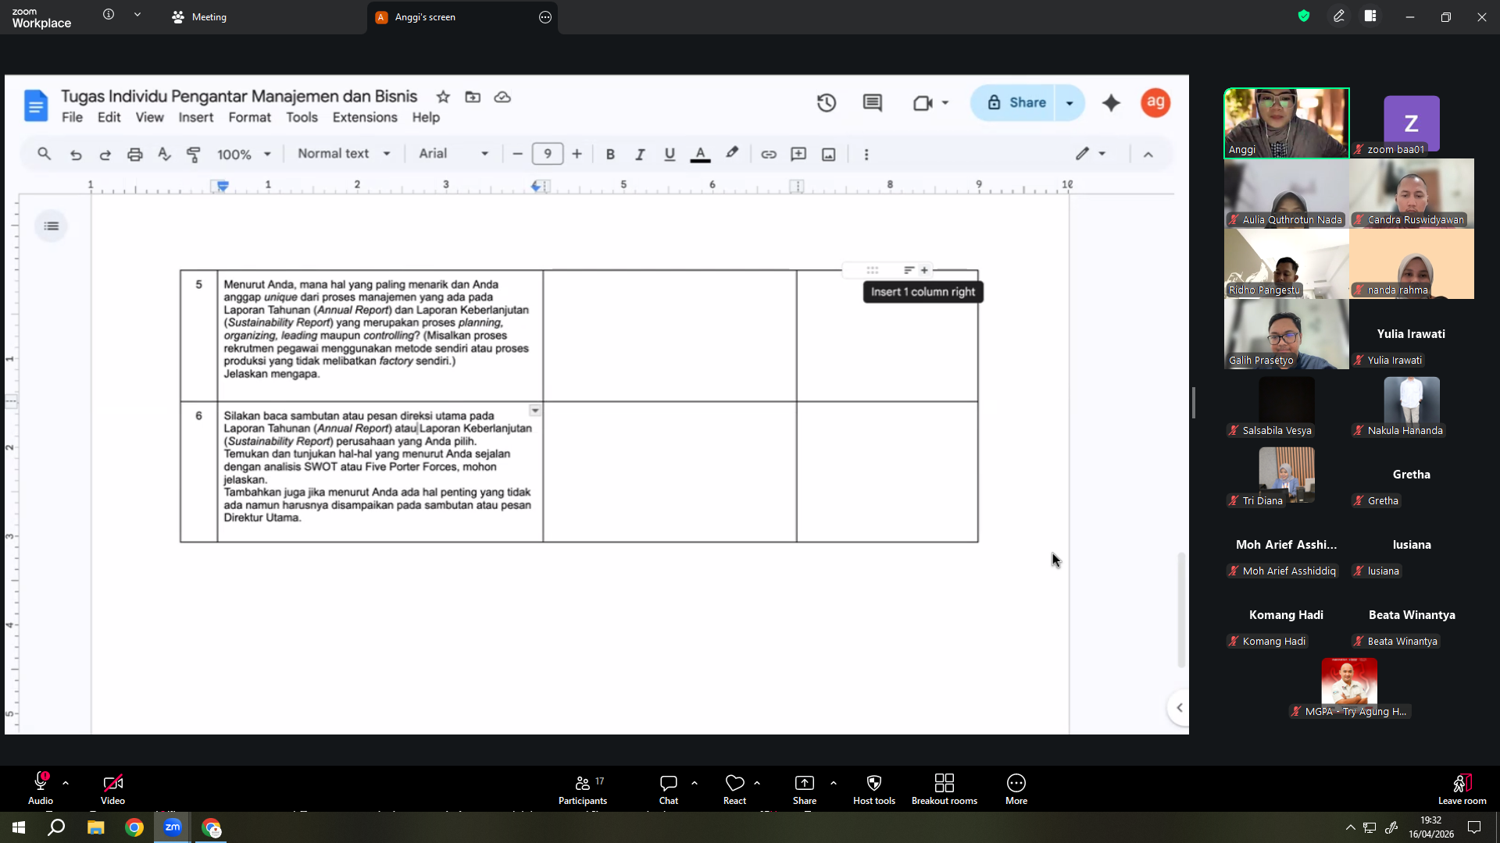Toggle Bold formatting

click(x=610, y=155)
